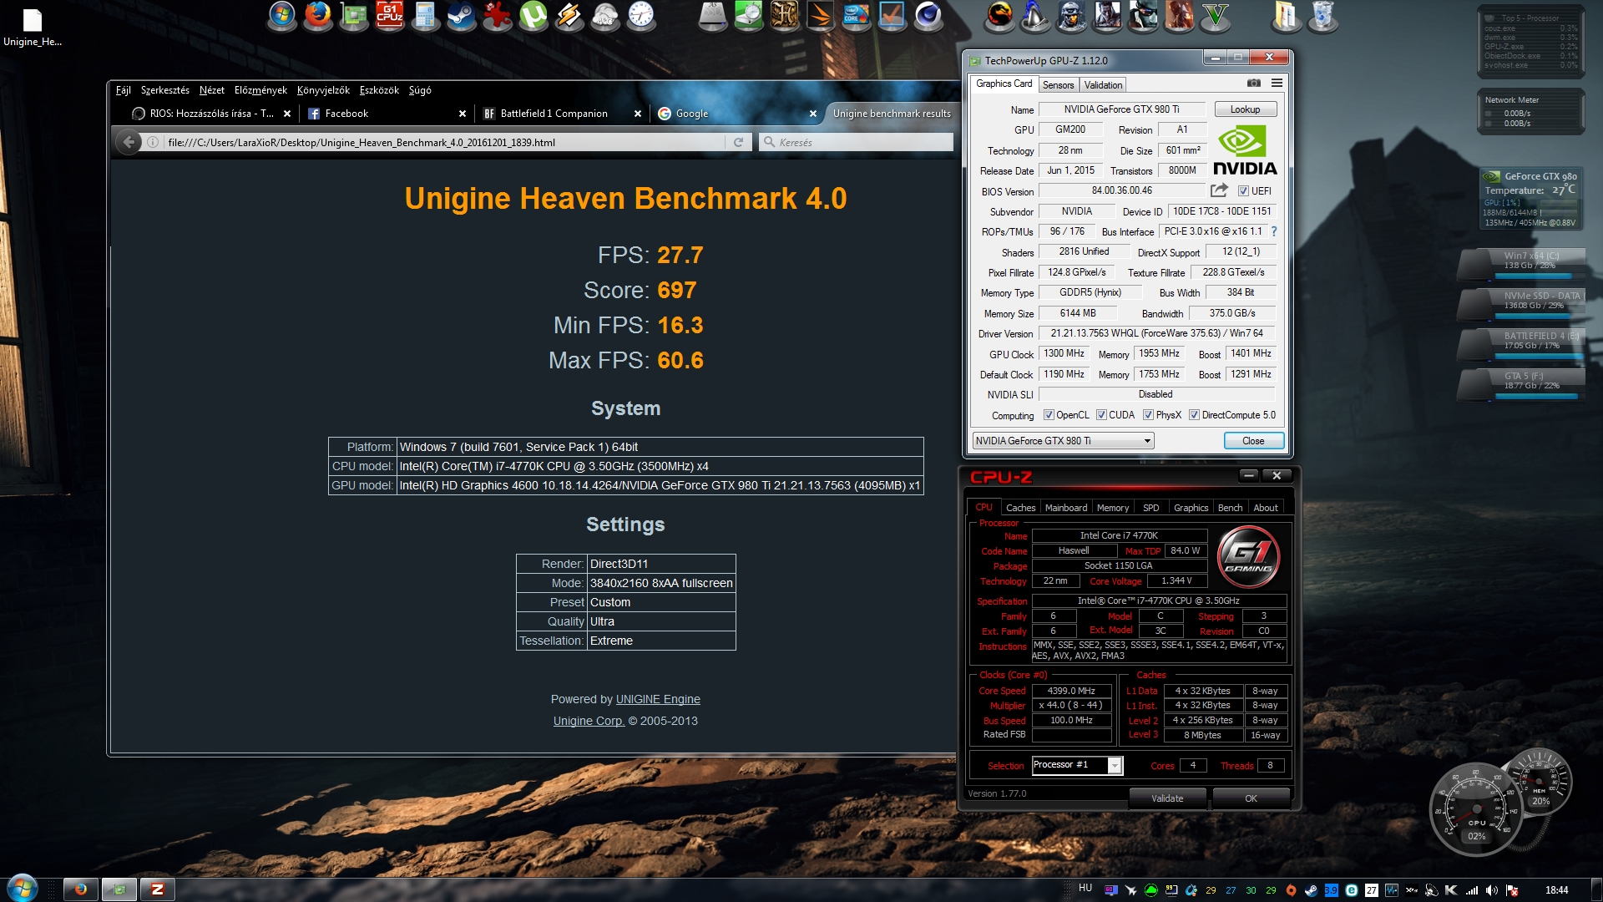The image size is (1603, 902).
Task: Click the Lookup button in GPU-Z
Action: (x=1245, y=109)
